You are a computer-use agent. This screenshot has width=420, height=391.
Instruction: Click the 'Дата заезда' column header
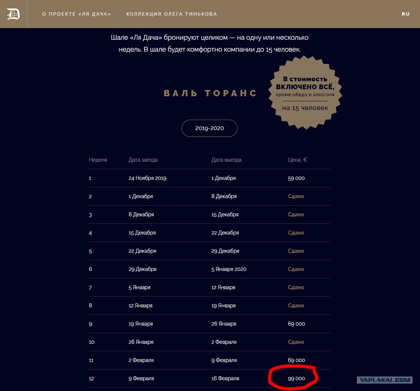(143, 160)
